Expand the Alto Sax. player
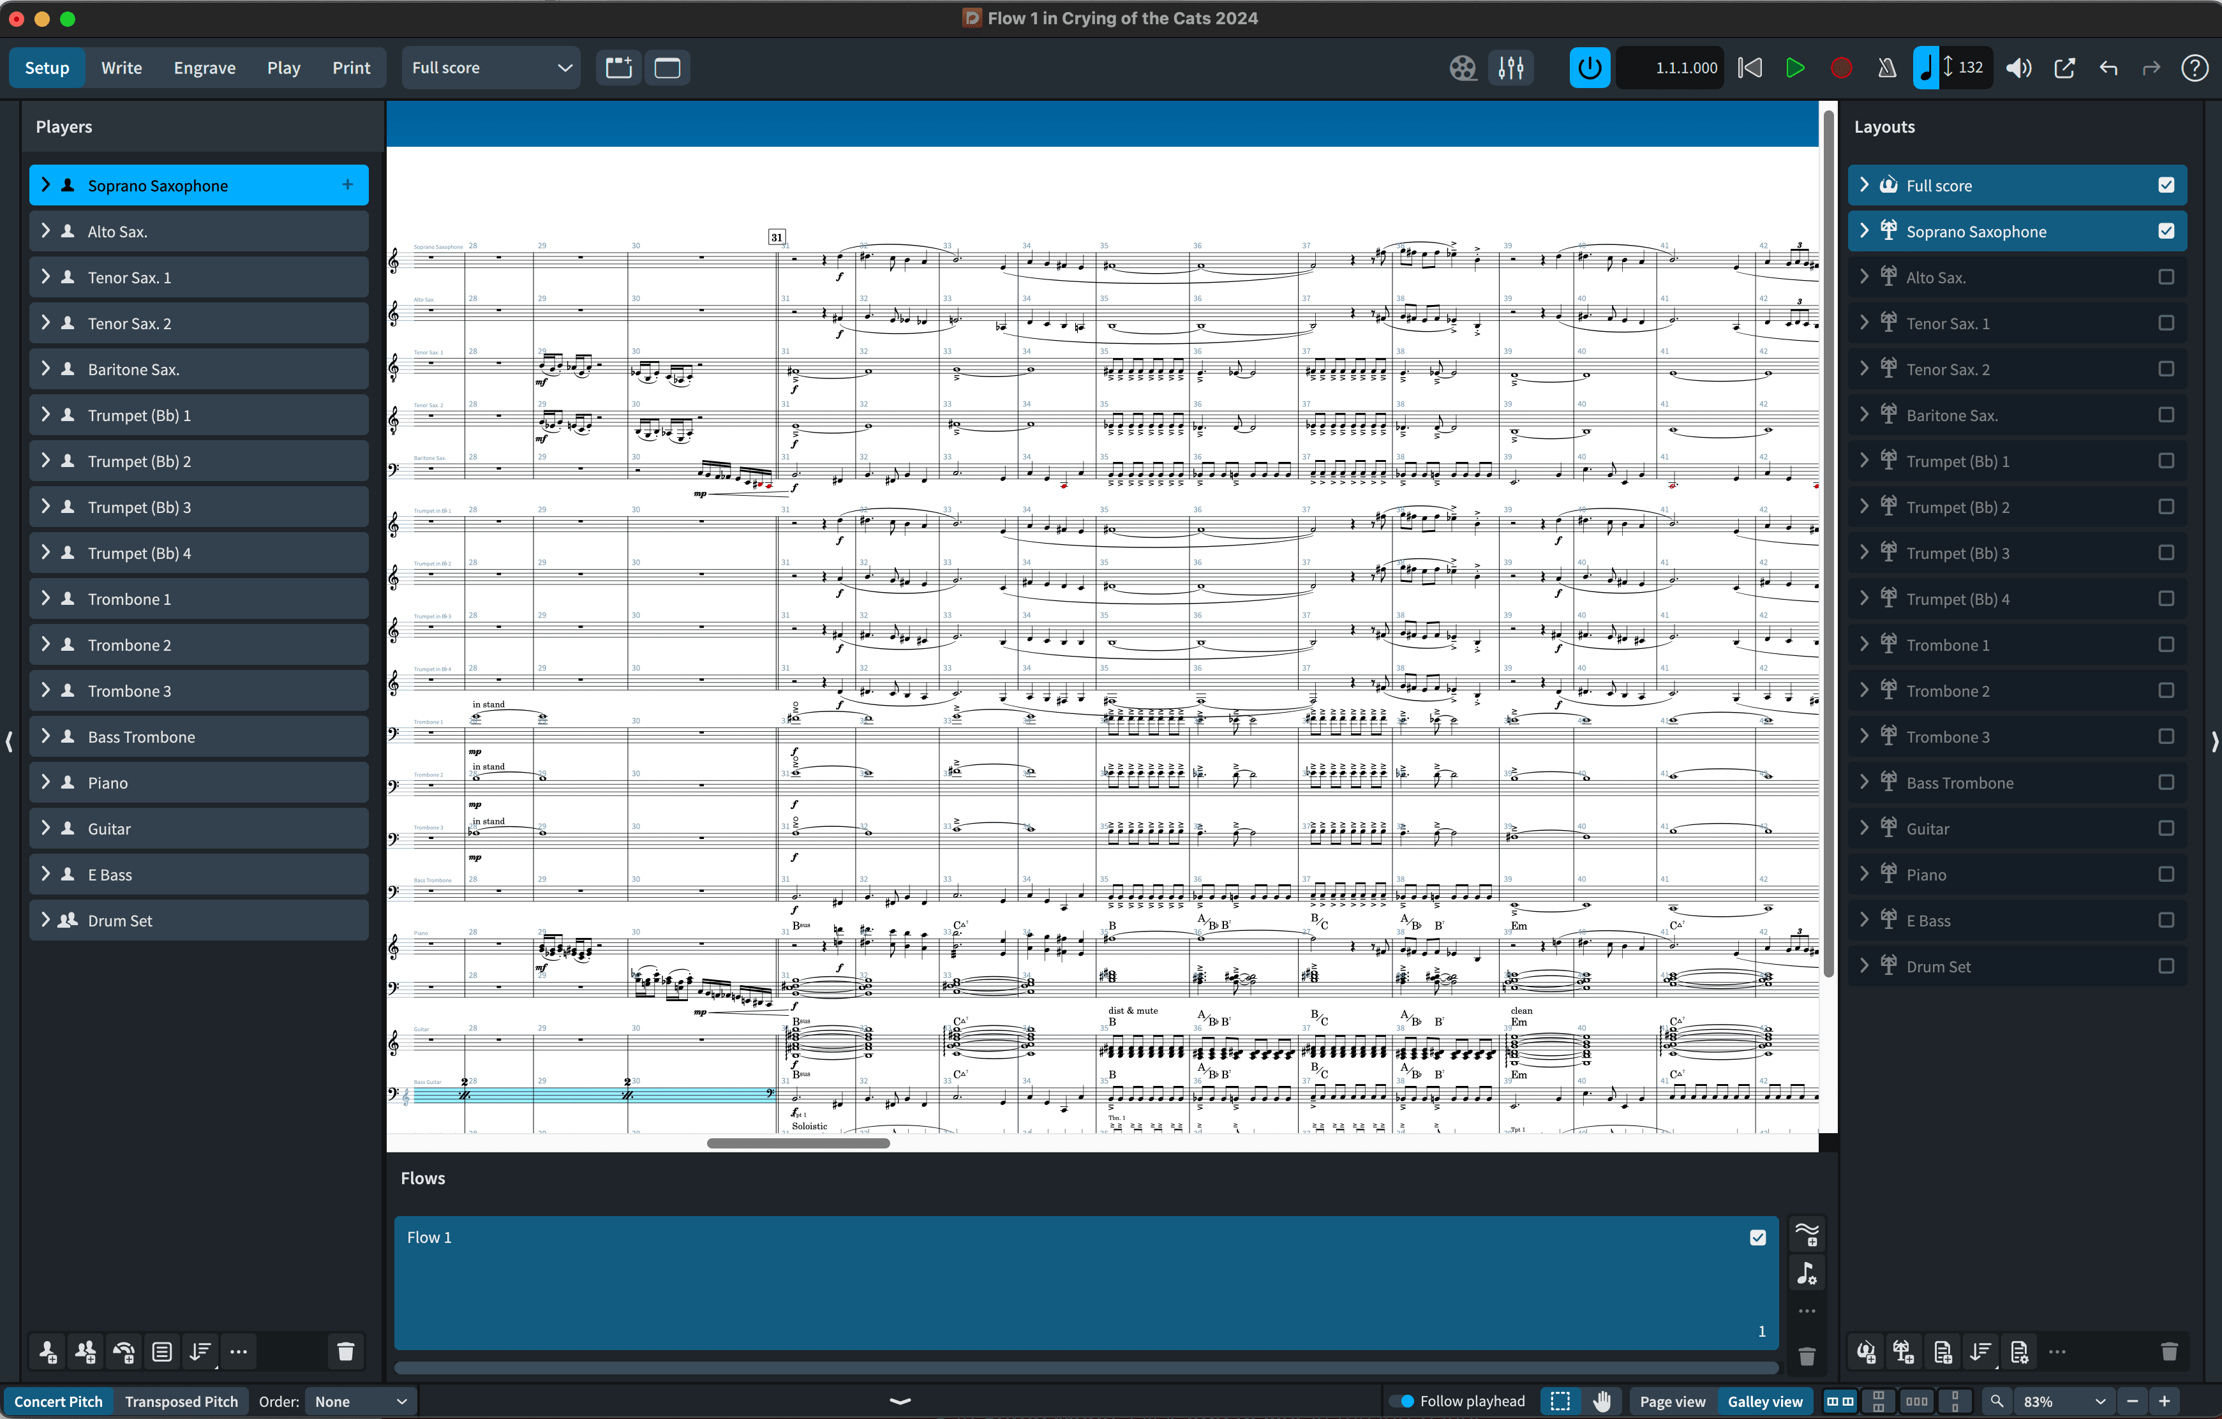 [x=45, y=231]
